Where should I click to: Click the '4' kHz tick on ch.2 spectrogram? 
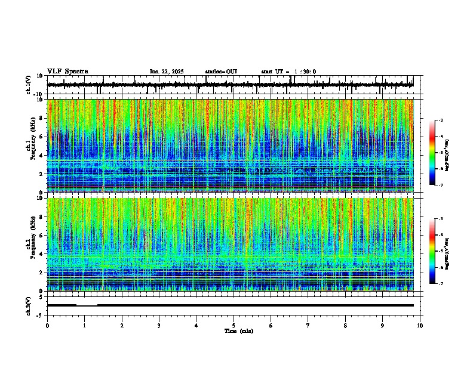tap(42, 254)
